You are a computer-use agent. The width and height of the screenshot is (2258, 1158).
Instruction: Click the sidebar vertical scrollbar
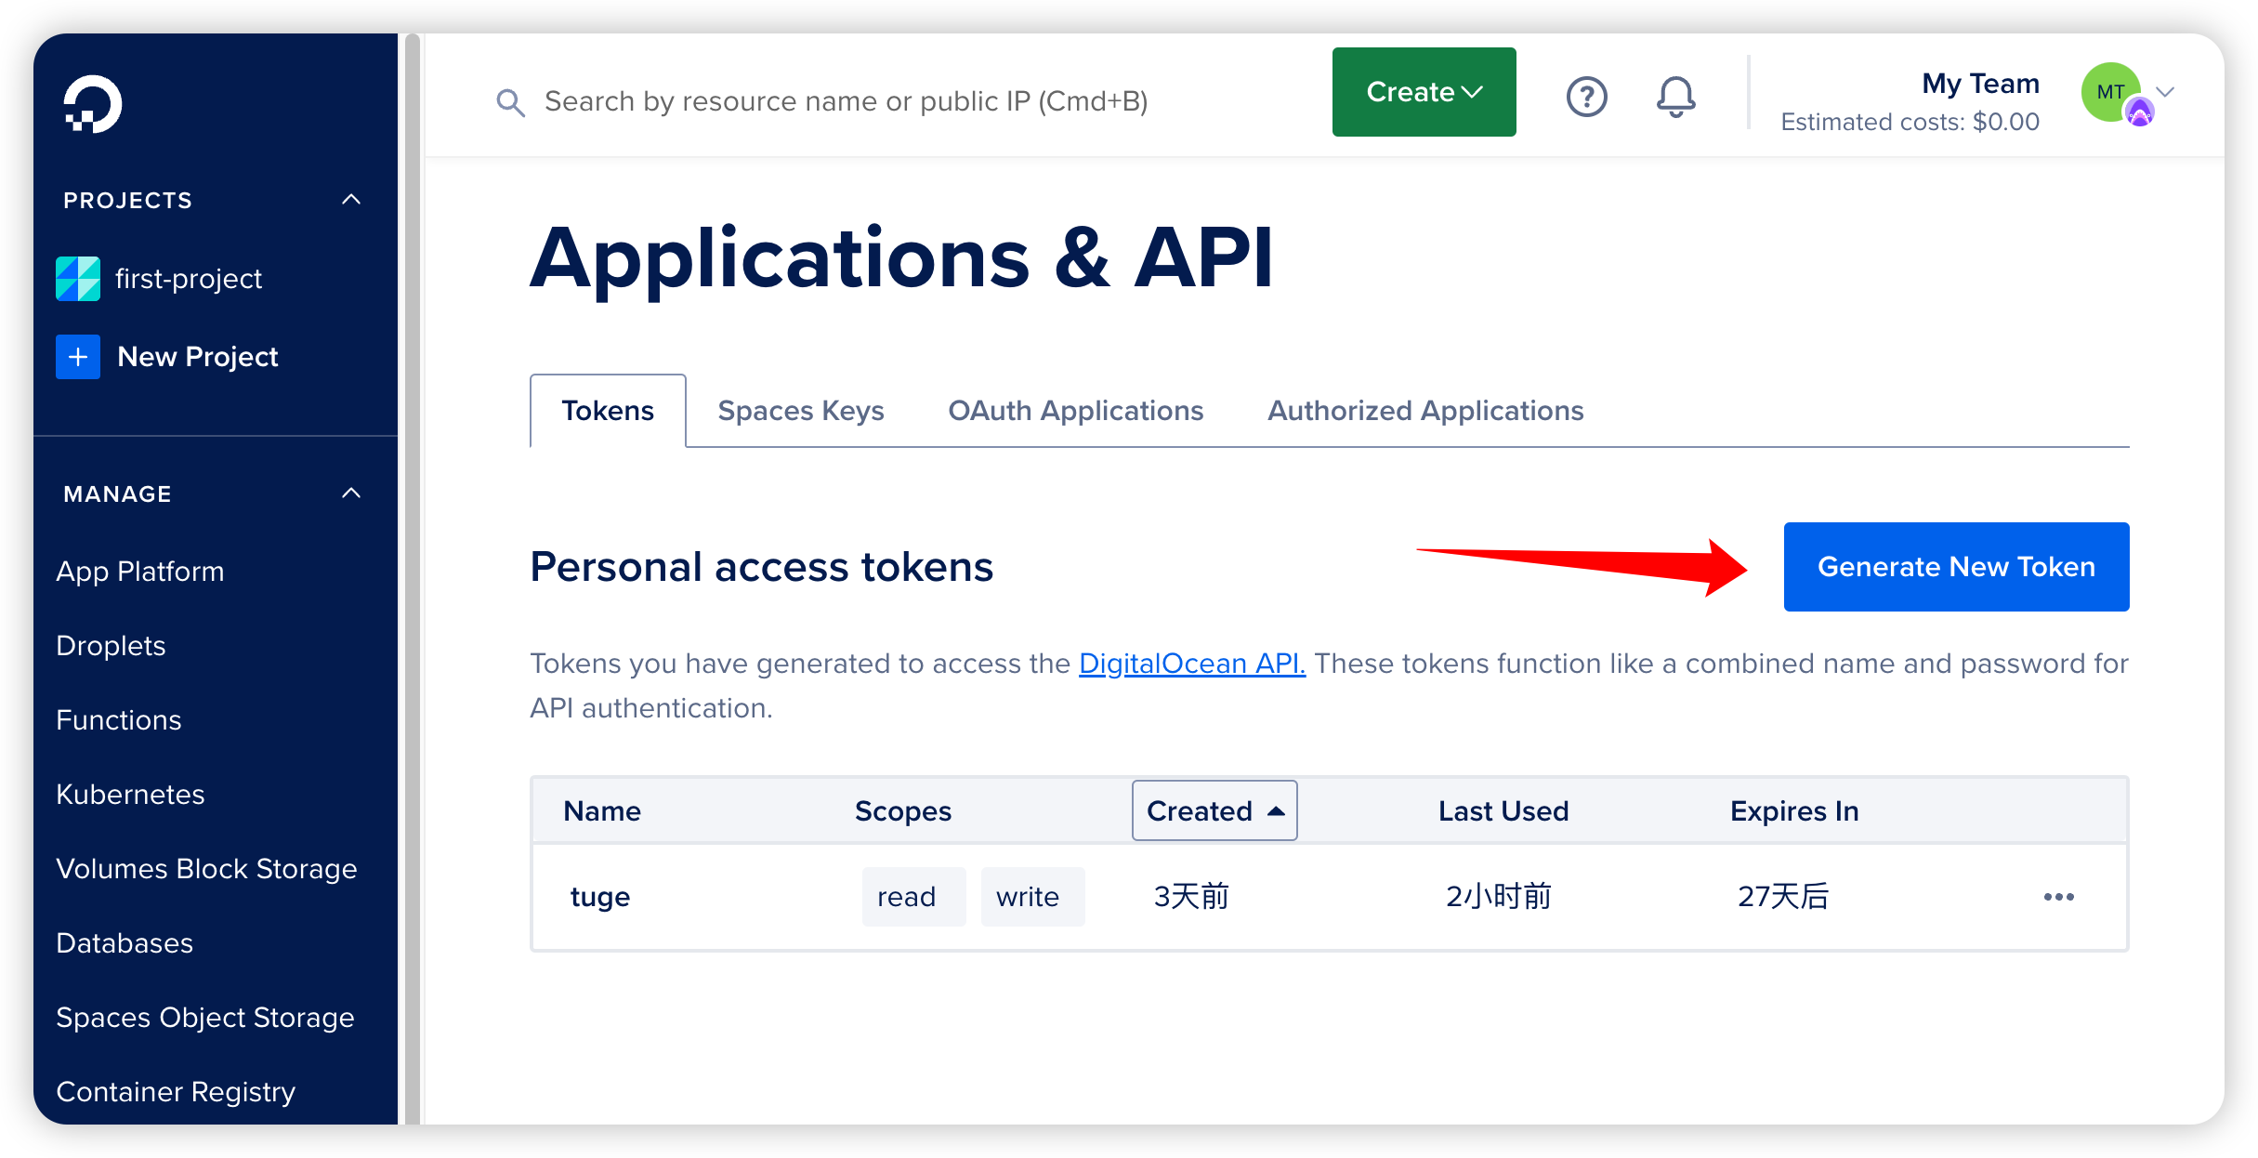pos(413,579)
